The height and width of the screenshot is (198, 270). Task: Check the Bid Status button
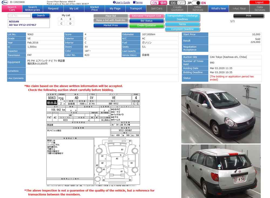[147, 21]
